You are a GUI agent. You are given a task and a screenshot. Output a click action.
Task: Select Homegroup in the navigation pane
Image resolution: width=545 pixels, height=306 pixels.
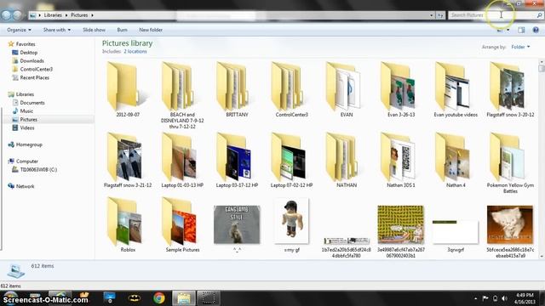pyautogui.click(x=25, y=144)
